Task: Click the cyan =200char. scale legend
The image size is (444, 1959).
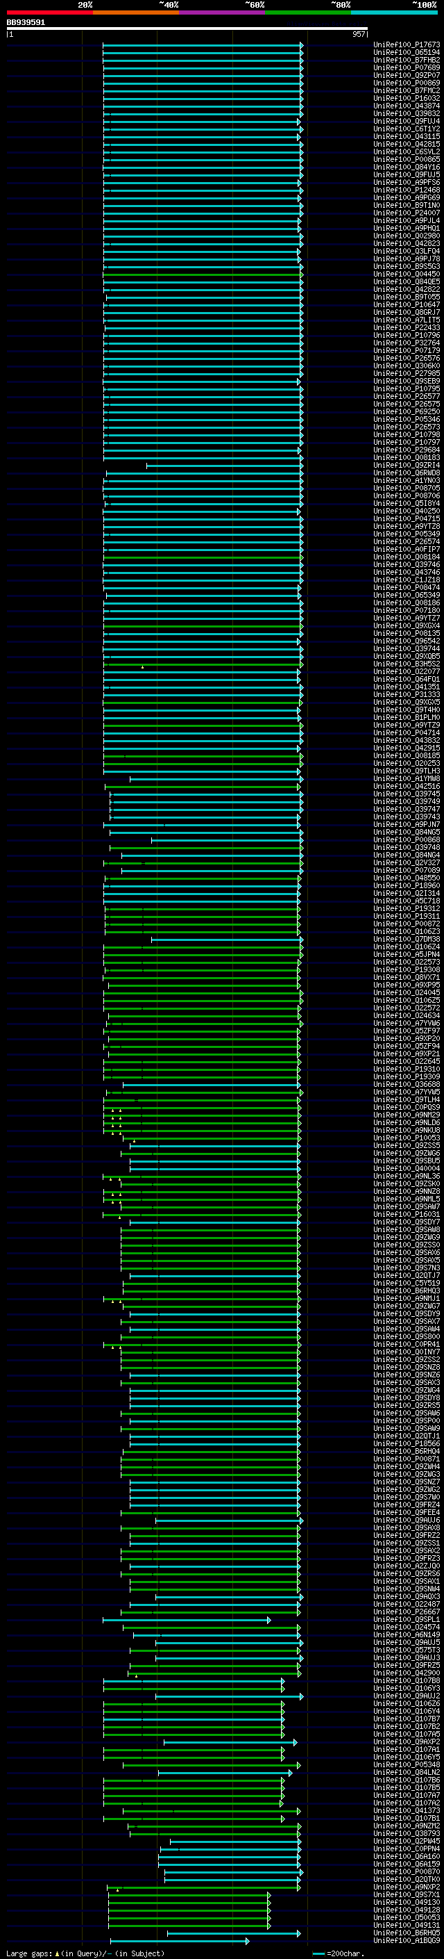Action: click(338, 1953)
